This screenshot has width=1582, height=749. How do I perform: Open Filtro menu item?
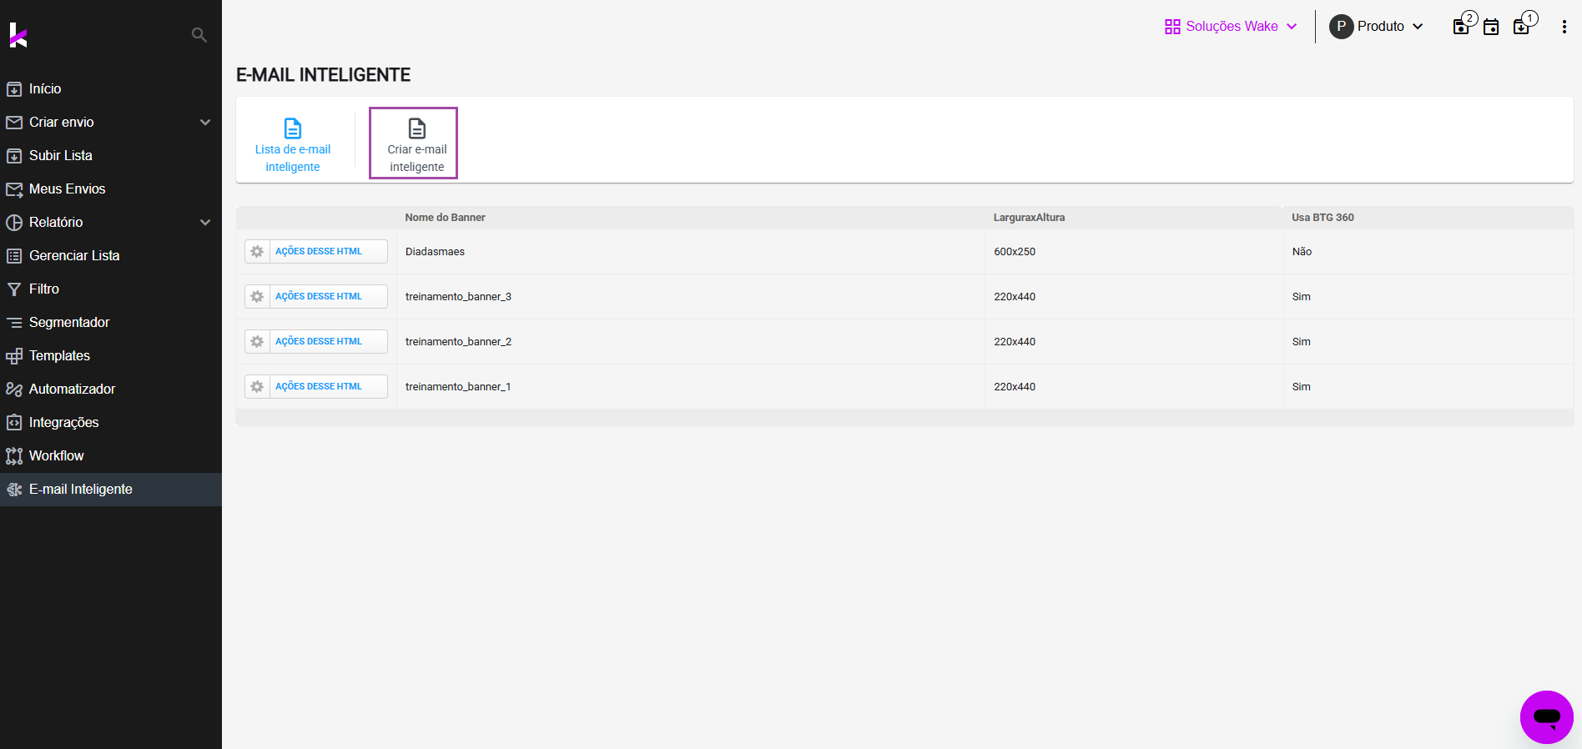[x=111, y=289]
